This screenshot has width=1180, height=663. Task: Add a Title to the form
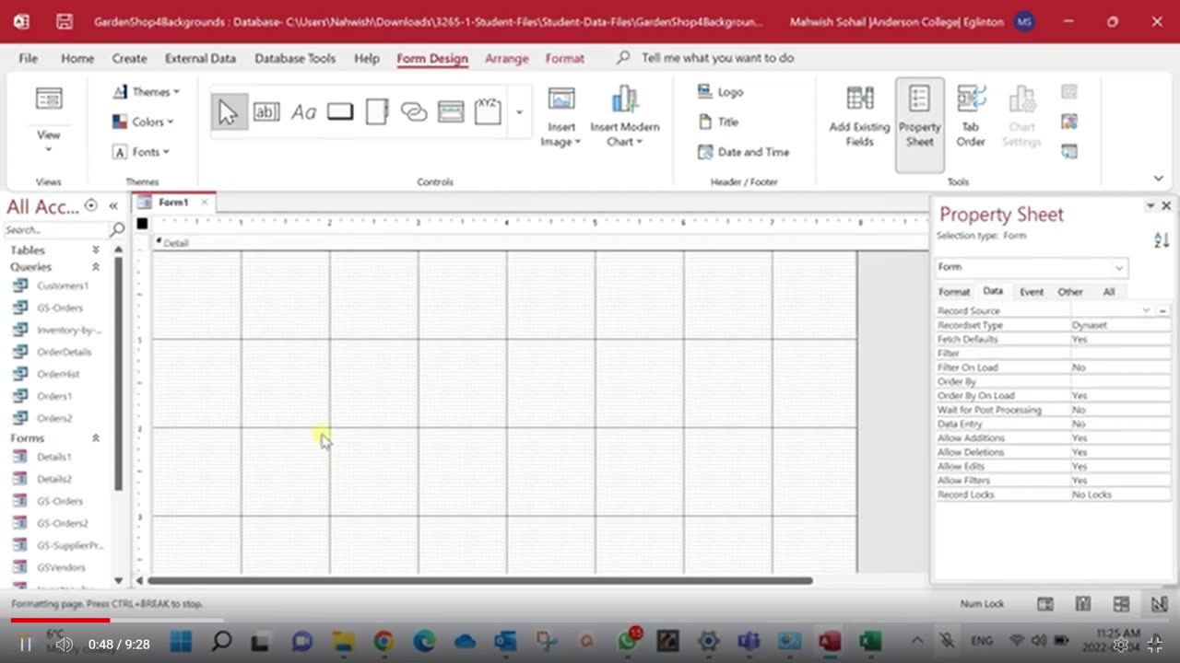click(x=718, y=122)
